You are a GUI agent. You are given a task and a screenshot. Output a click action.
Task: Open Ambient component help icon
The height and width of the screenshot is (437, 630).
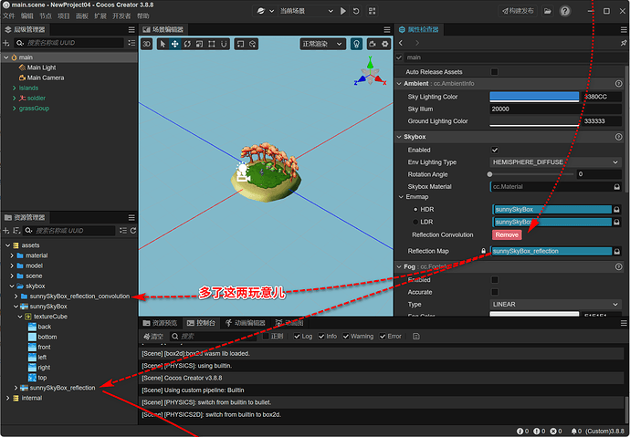pos(619,83)
